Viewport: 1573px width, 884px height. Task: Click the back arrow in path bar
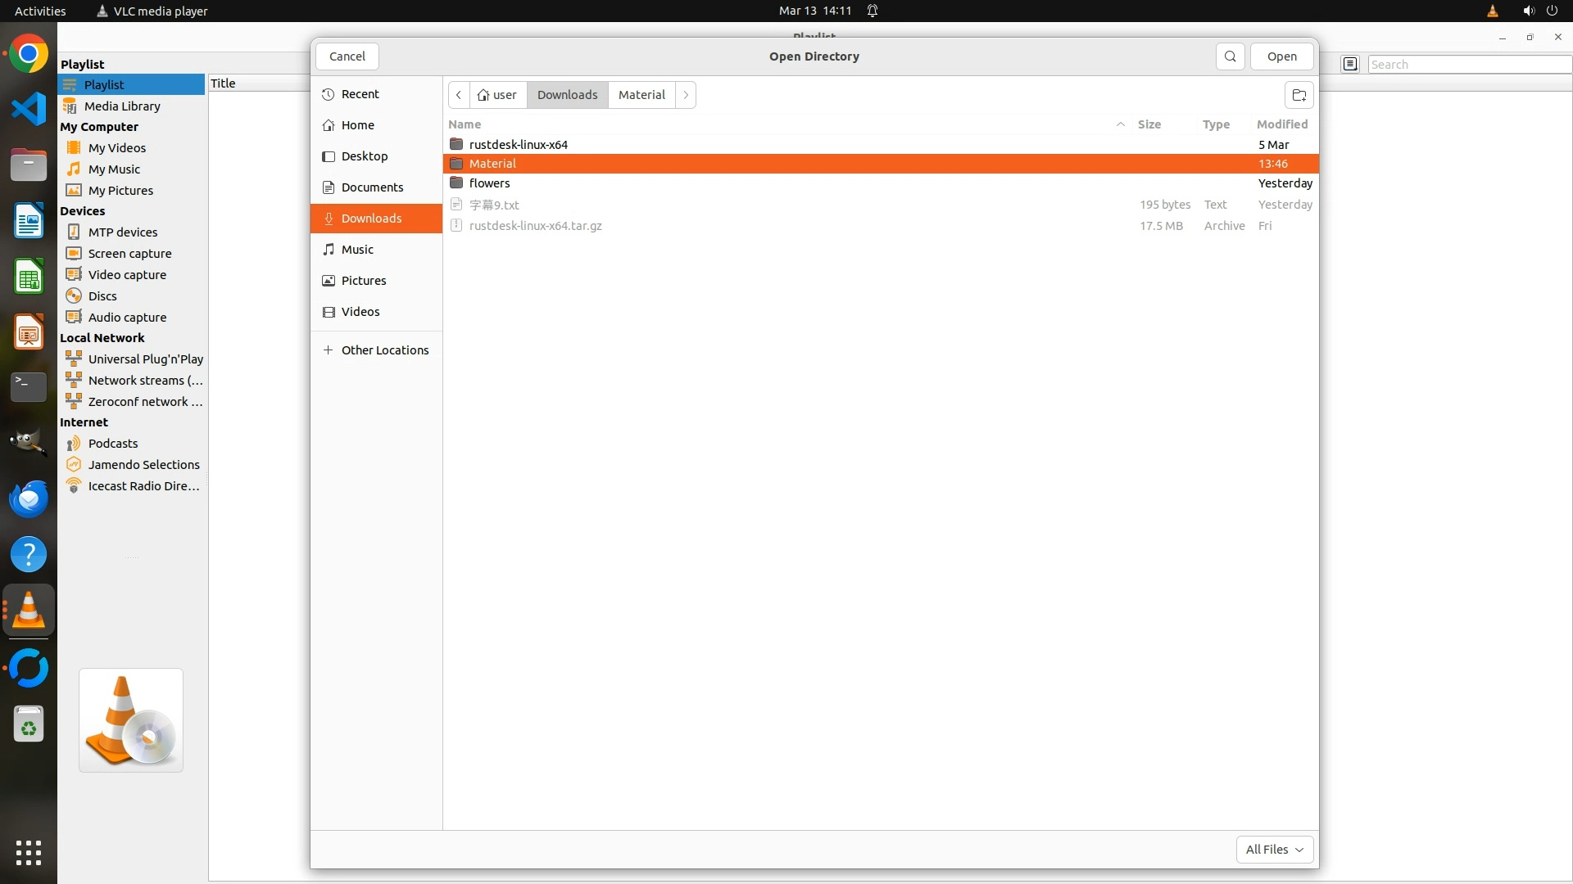(x=459, y=95)
